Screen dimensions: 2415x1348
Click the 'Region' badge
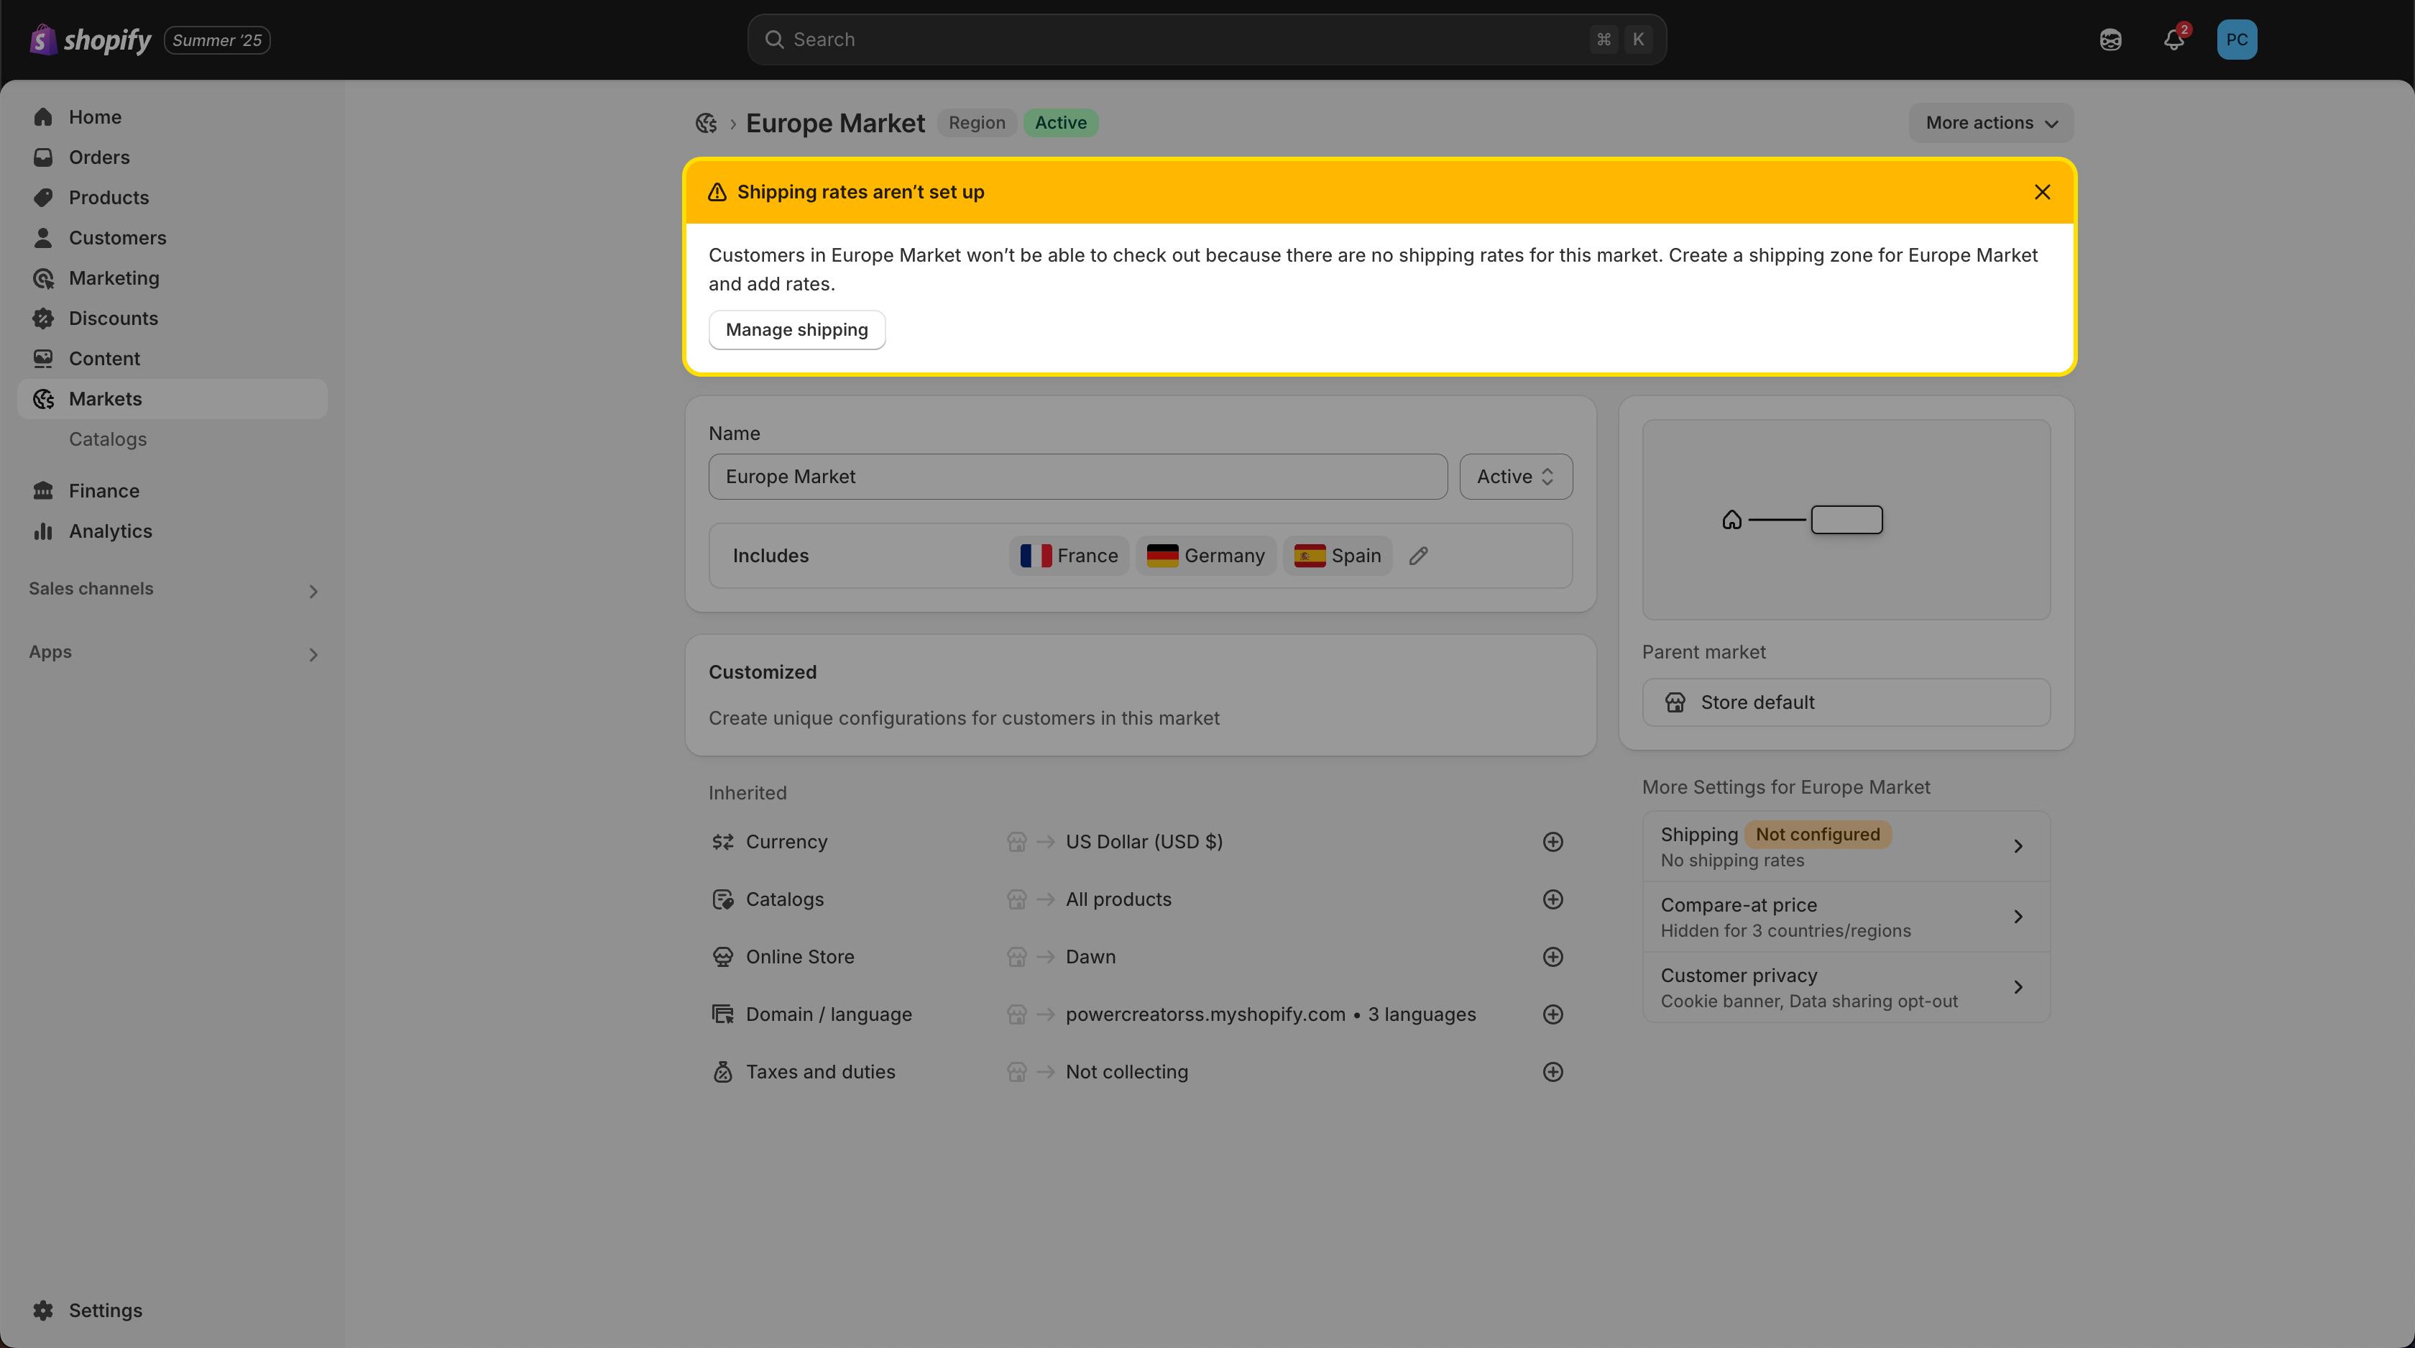click(x=977, y=123)
